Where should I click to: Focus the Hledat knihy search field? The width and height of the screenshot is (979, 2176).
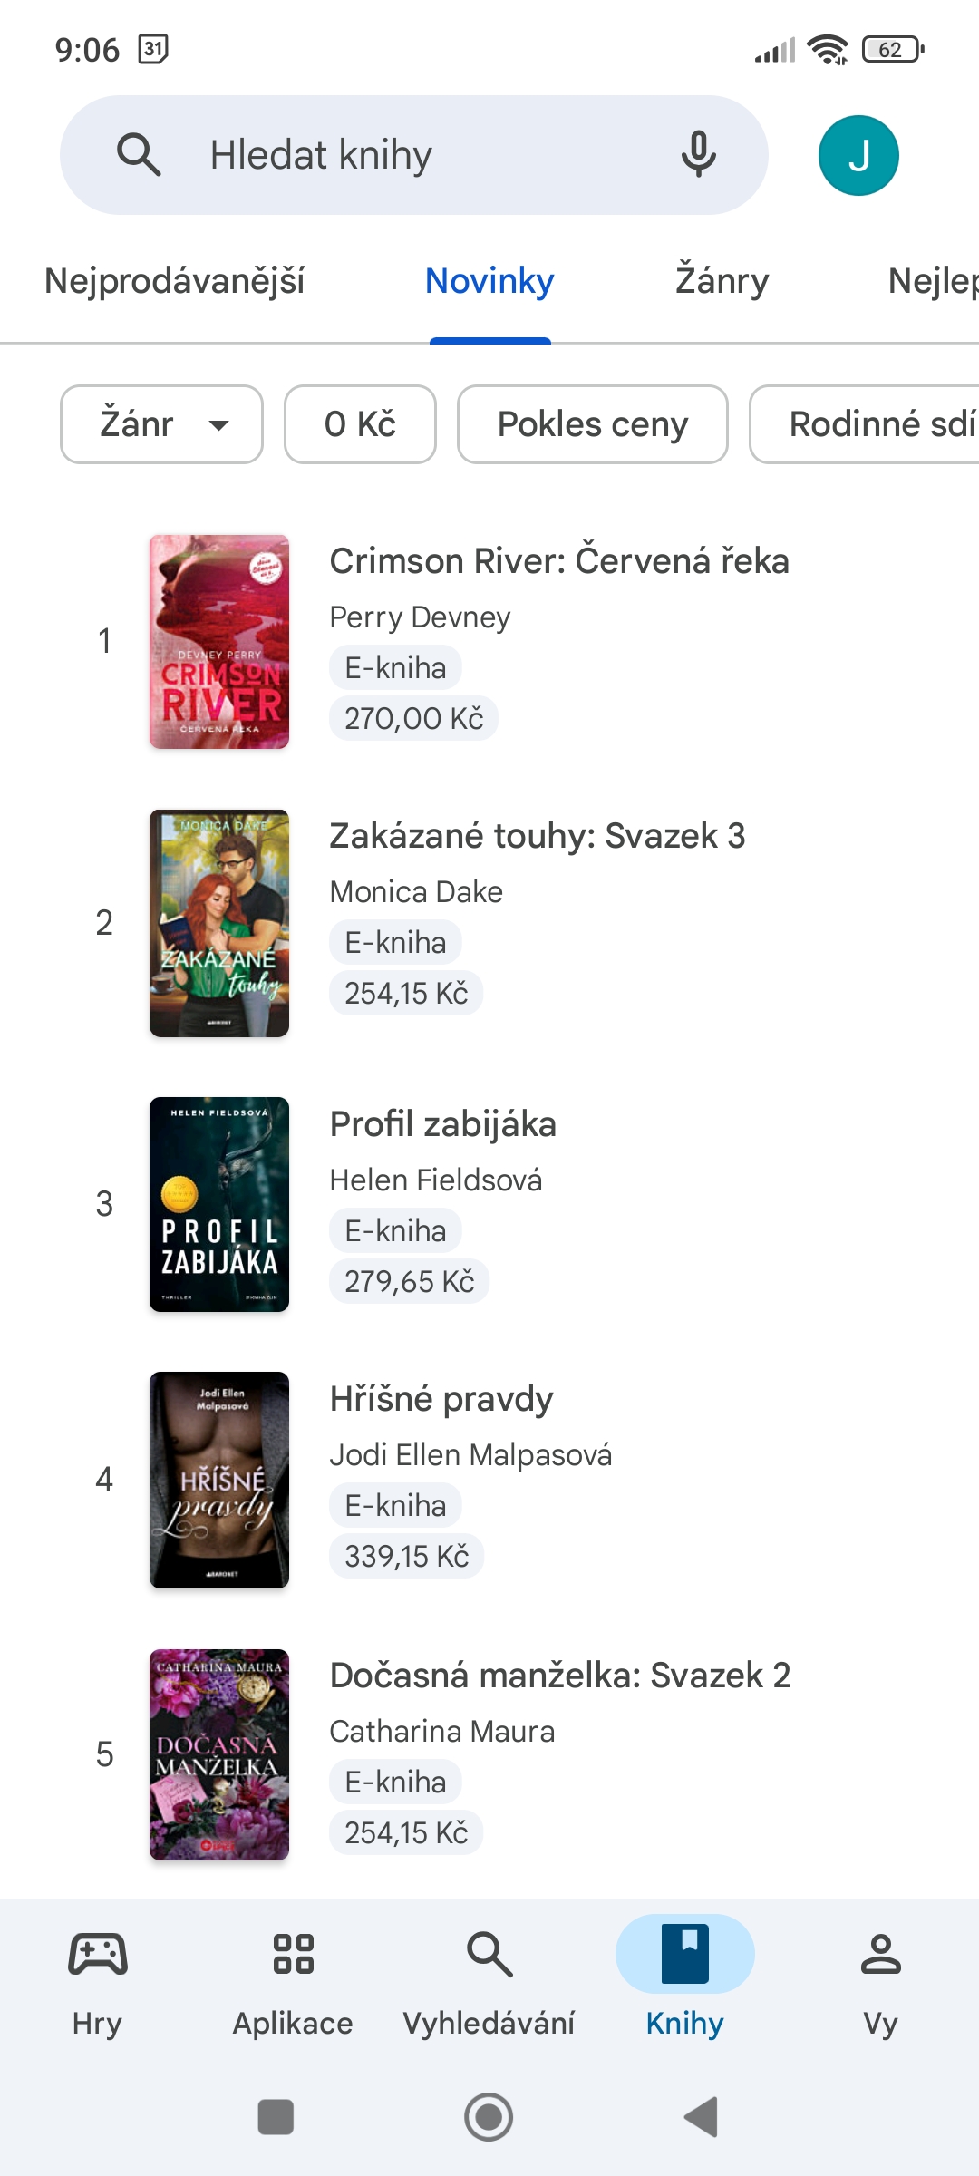(408, 155)
